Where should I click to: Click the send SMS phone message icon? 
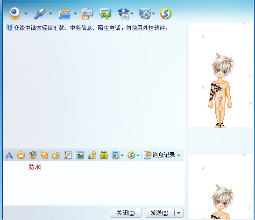(87, 14)
